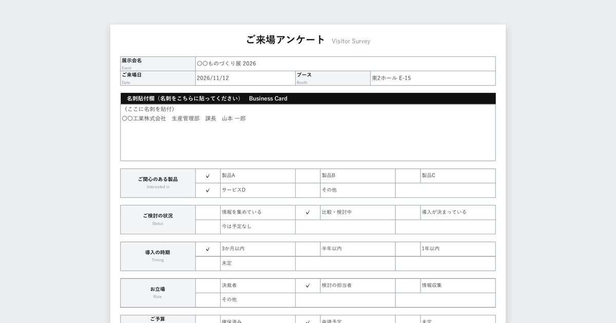Check the box beside 1年以内
Screen dimensions: 616x323
pyautogui.click(x=408, y=249)
